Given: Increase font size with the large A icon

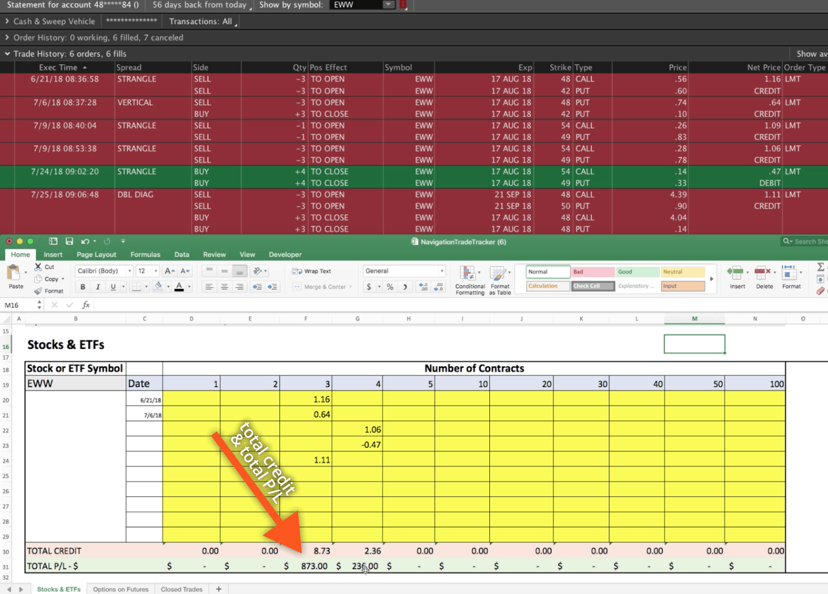Looking at the screenshot, I should point(170,271).
